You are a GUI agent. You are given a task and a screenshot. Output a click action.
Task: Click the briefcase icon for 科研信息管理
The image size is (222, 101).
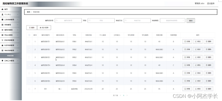click(2, 45)
